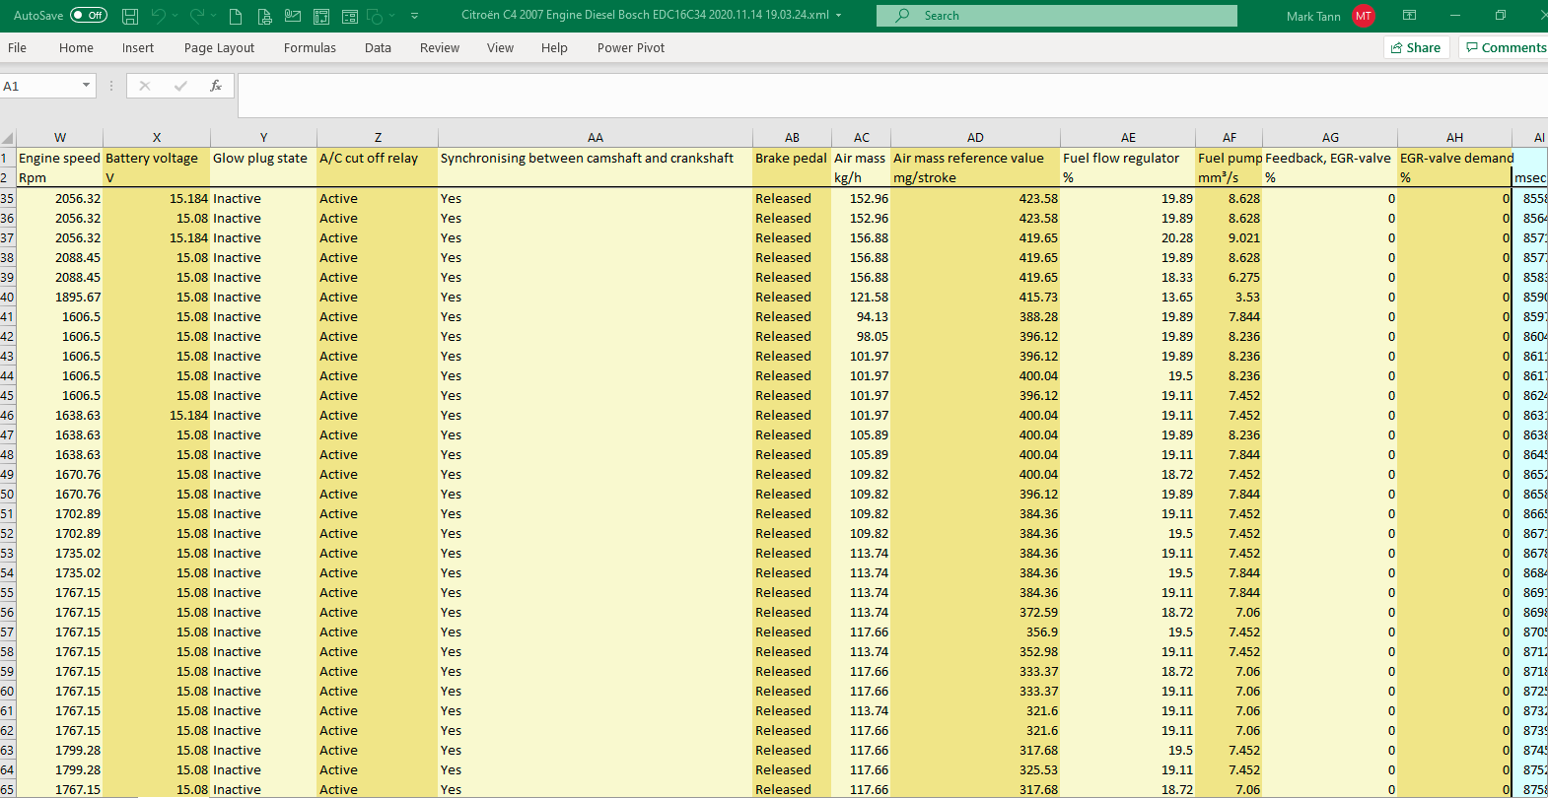The width and height of the screenshot is (1548, 798).
Task: Click the Shapes icon in quick access toolbar
Action: 375,16
